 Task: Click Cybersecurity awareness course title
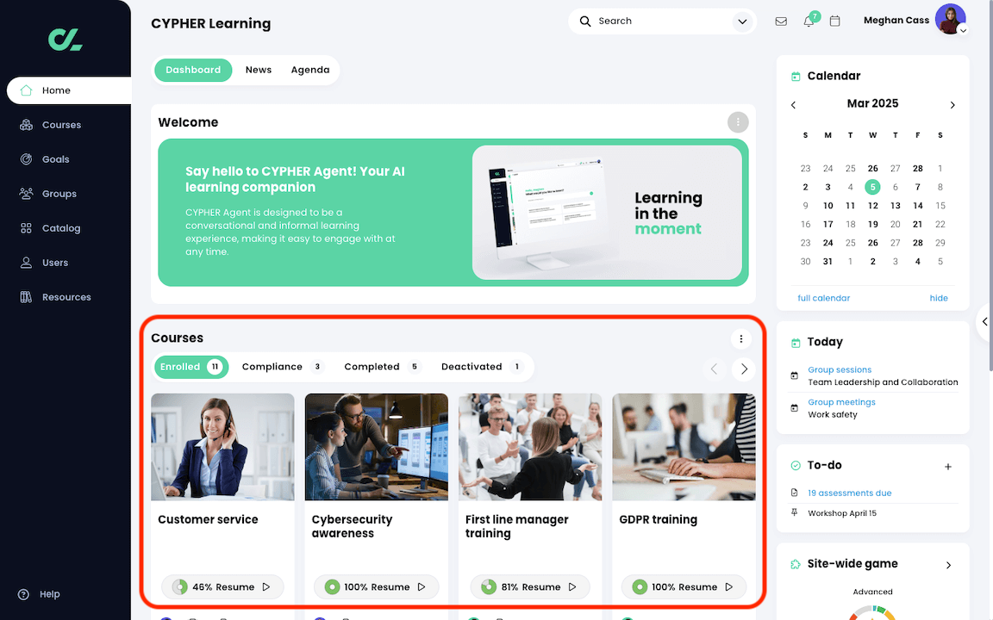(352, 526)
